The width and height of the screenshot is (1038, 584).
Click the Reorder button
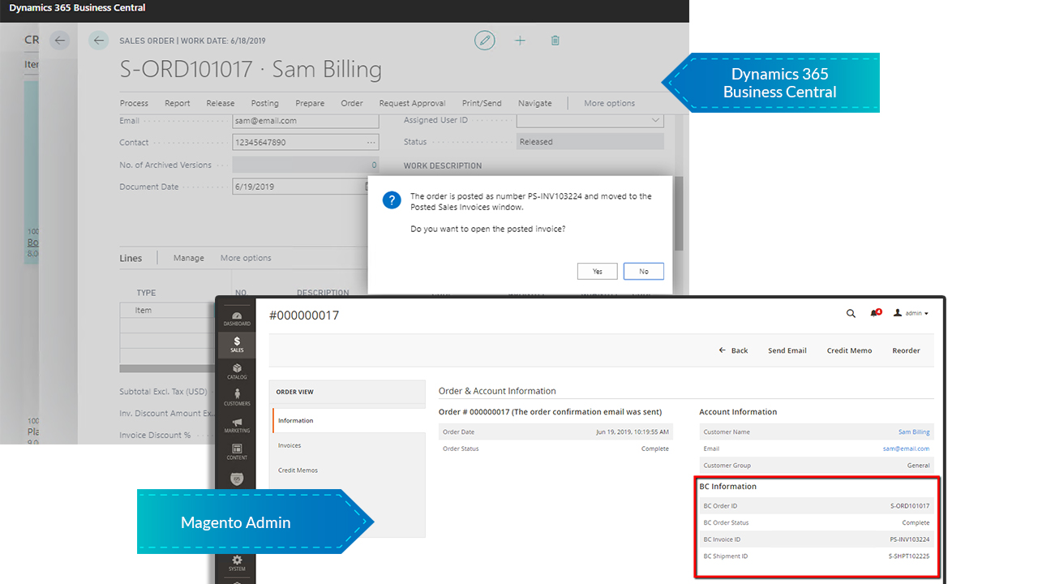point(906,350)
